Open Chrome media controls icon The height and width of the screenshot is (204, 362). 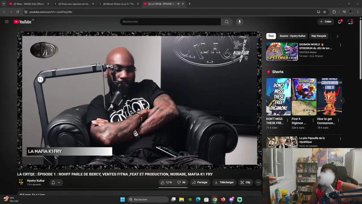click(344, 12)
